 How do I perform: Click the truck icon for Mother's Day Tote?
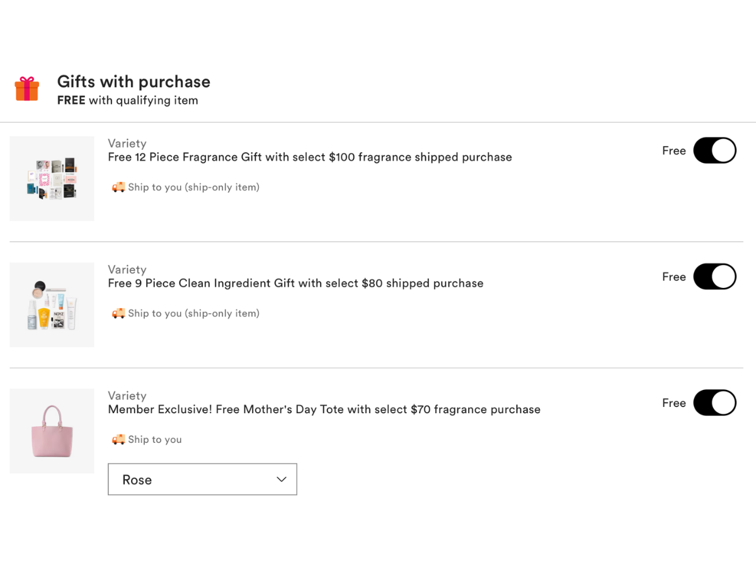[118, 439]
